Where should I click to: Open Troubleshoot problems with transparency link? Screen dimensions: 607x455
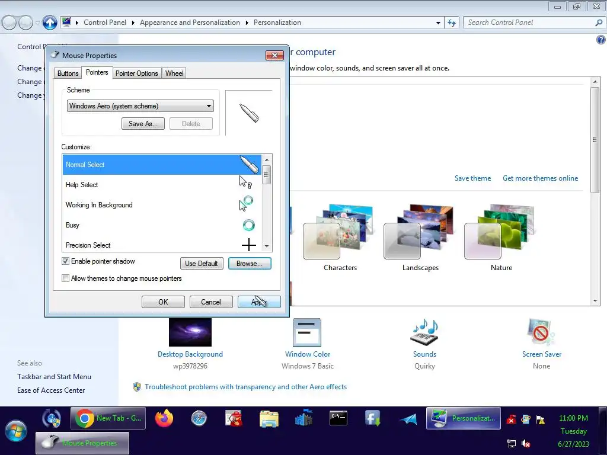tap(245, 387)
